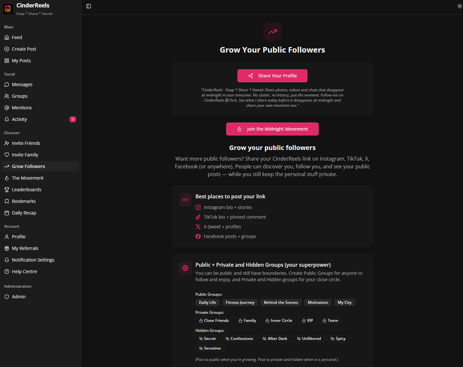This screenshot has width=463, height=367.
Task: Click the Groups people icon
Action: [7, 96]
